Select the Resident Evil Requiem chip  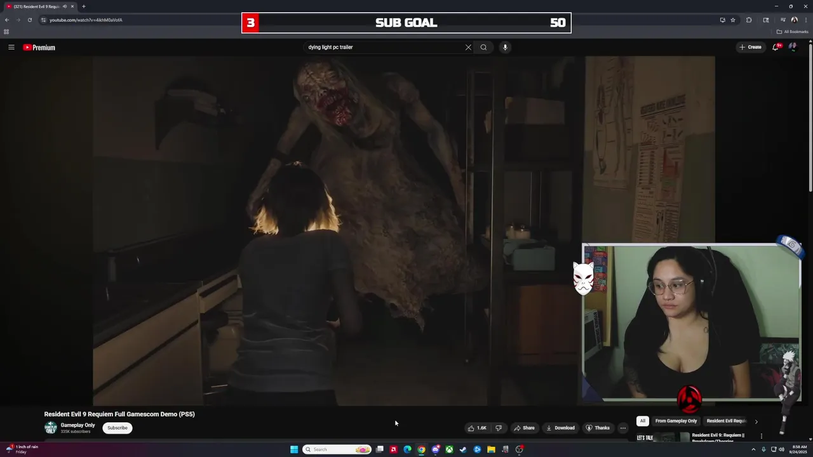pos(725,421)
